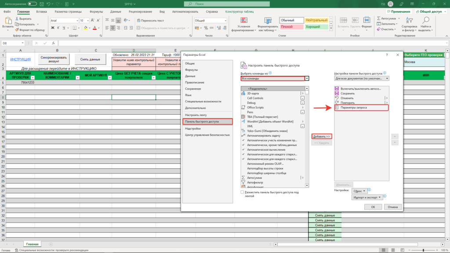Open the Файл menu tab
This screenshot has height=253, width=450.
coord(7,12)
